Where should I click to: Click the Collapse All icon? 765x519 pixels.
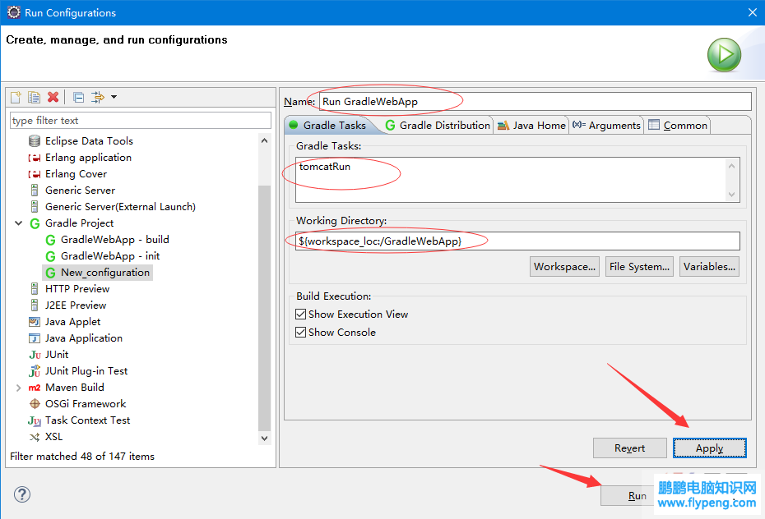(x=78, y=98)
